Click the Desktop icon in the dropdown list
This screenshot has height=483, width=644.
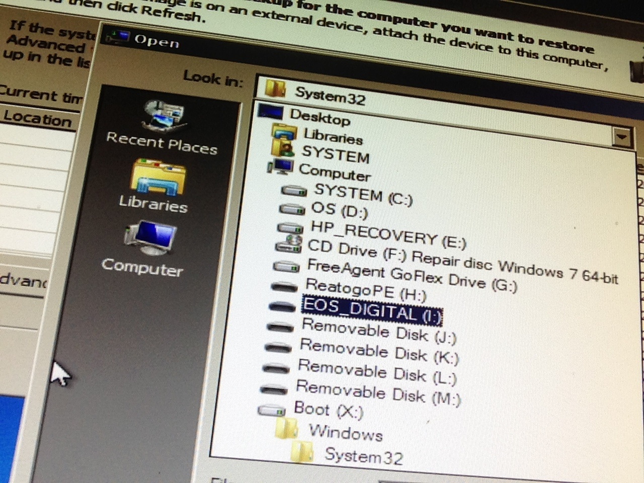click(270, 111)
